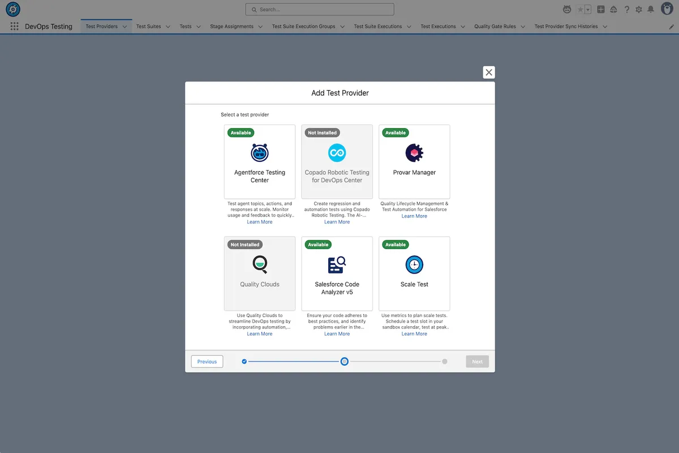The height and width of the screenshot is (453, 679).
Task: Click the Previous button
Action: (x=207, y=361)
